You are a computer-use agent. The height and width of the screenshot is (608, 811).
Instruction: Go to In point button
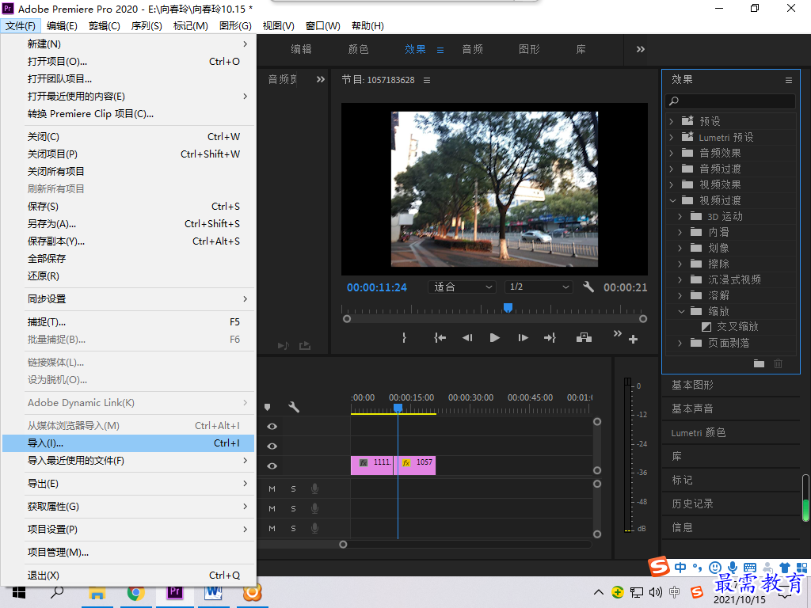coord(440,338)
